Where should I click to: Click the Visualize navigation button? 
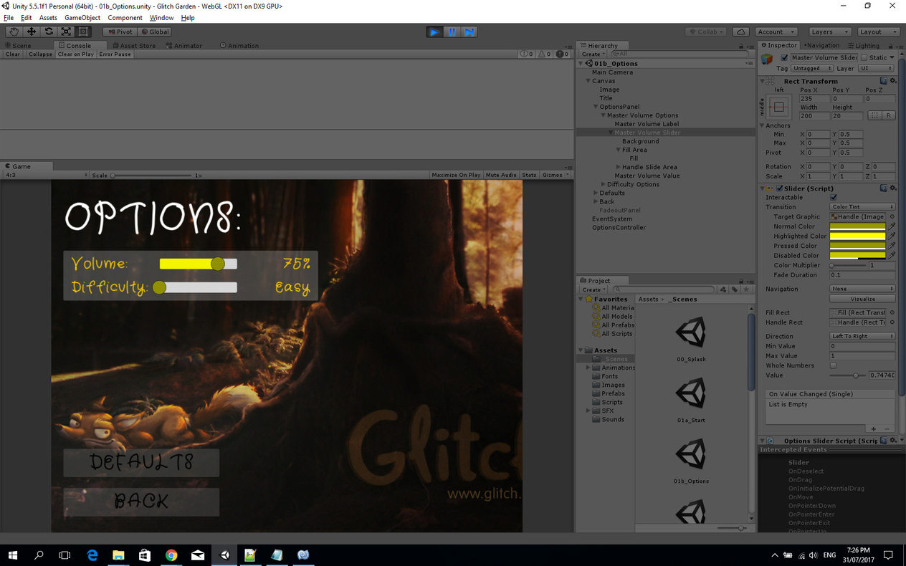click(x=862, y=299)
